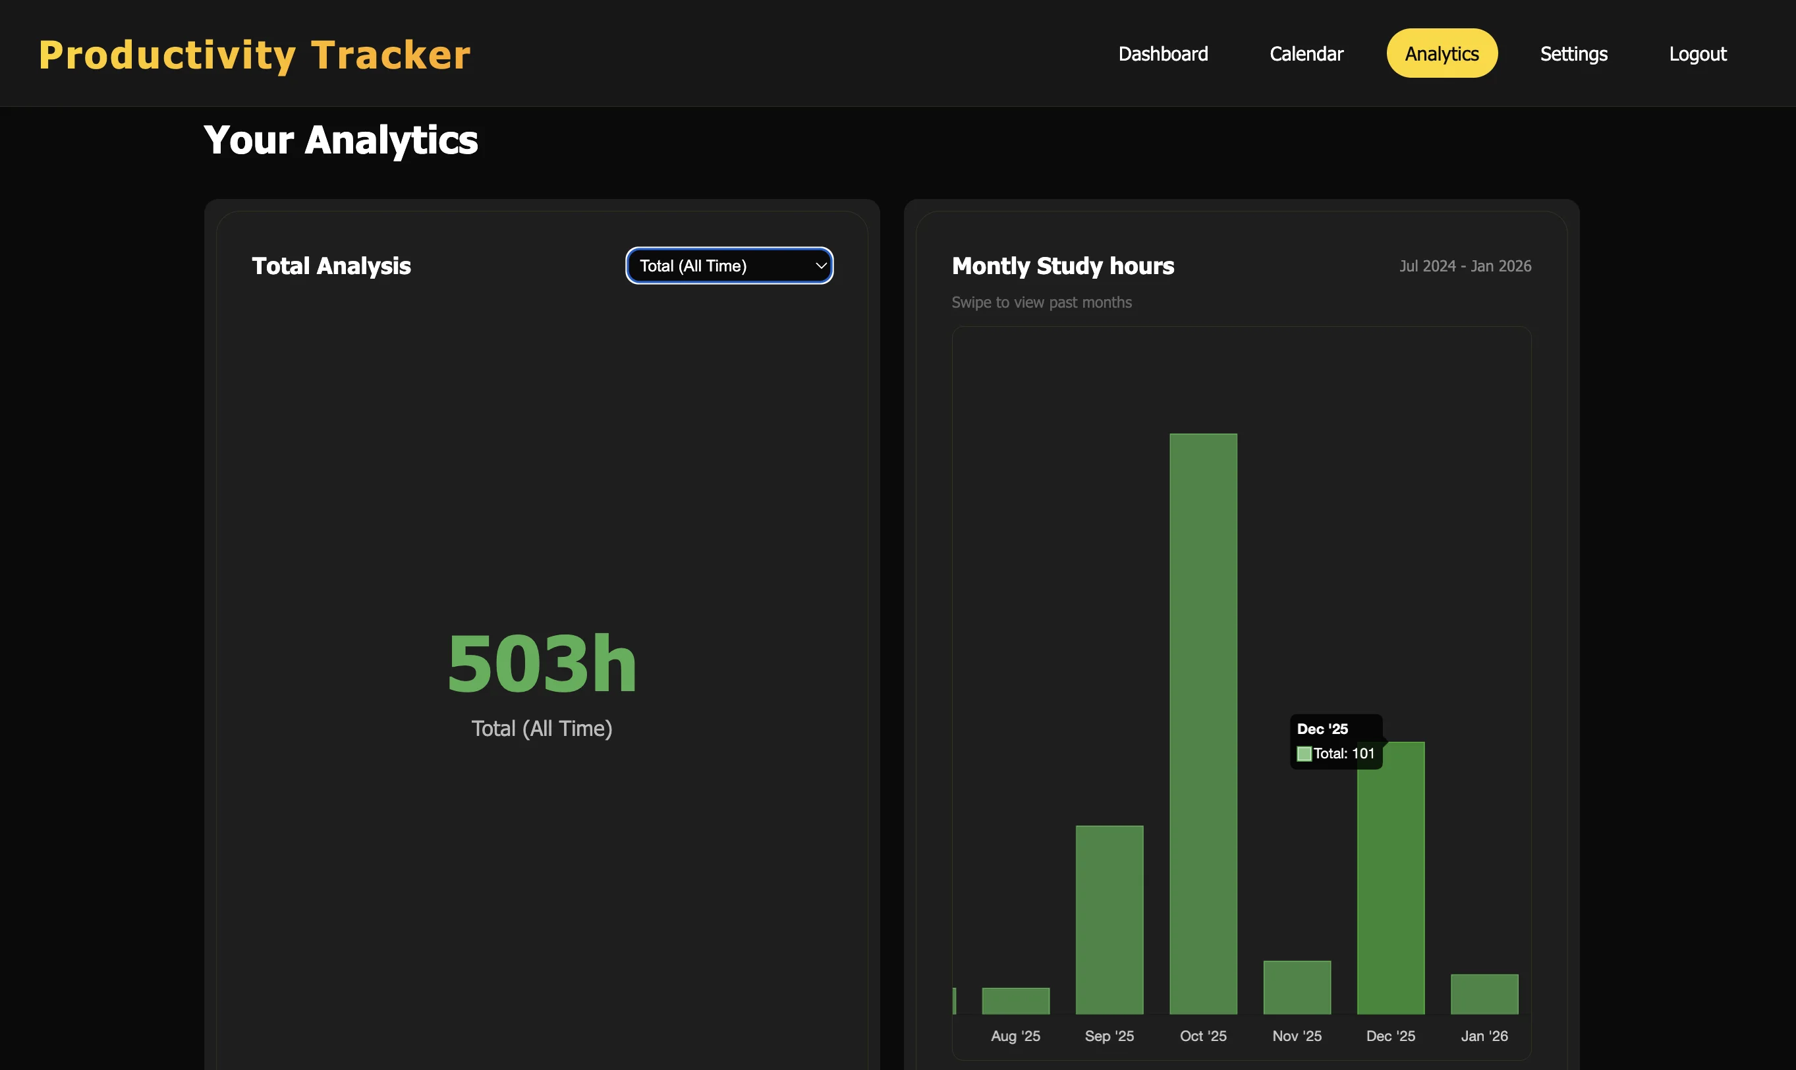This screenshot has width=1796, height=1070.
Task: Click the Nov '25 bar
Action: click(1297, 987)
